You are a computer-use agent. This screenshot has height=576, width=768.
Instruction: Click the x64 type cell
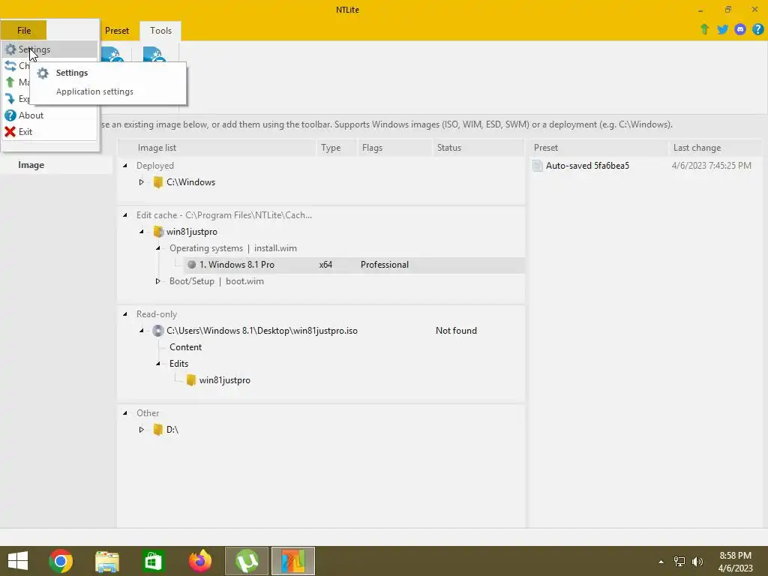[325, 265]
